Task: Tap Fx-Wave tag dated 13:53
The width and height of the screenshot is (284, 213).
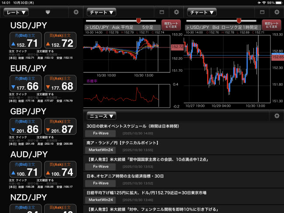Action: 100,167
